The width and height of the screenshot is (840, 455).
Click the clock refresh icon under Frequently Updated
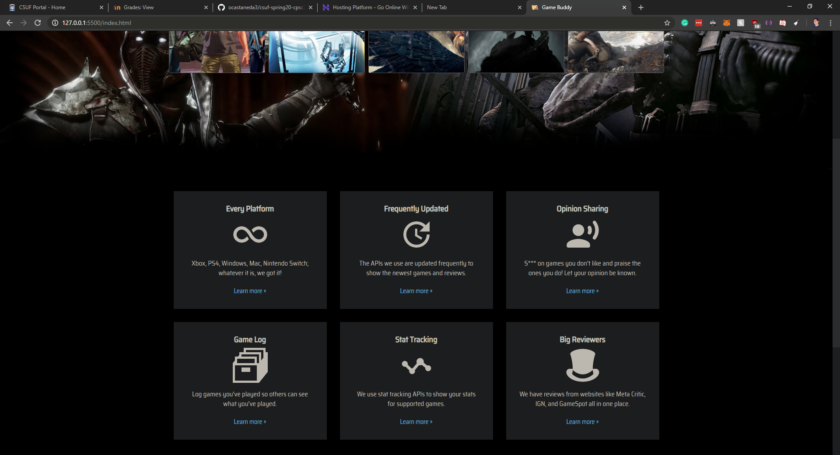tap(416, 234)
